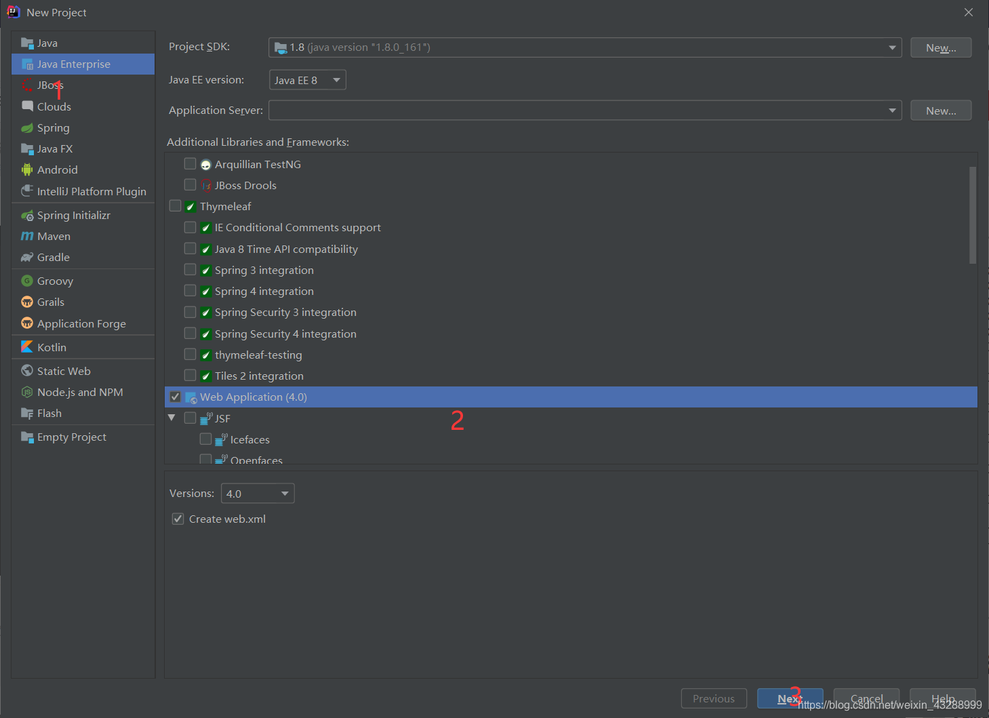Click the Thymeleaf green leaf icon
The width and height of the screenshot is (989, 718).
tap(190, 207)
